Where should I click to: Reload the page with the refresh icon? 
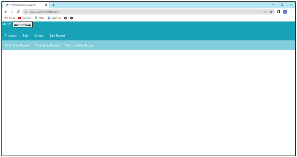tap(18, 12)
